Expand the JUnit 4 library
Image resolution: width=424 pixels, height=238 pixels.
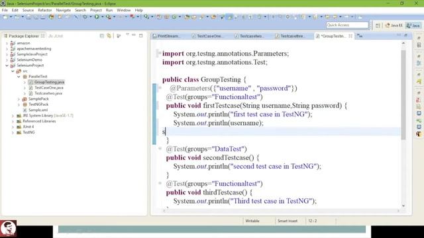13,127
